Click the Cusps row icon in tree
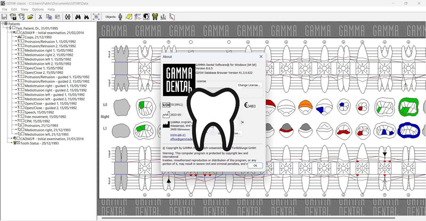 [x=19, y=37]
